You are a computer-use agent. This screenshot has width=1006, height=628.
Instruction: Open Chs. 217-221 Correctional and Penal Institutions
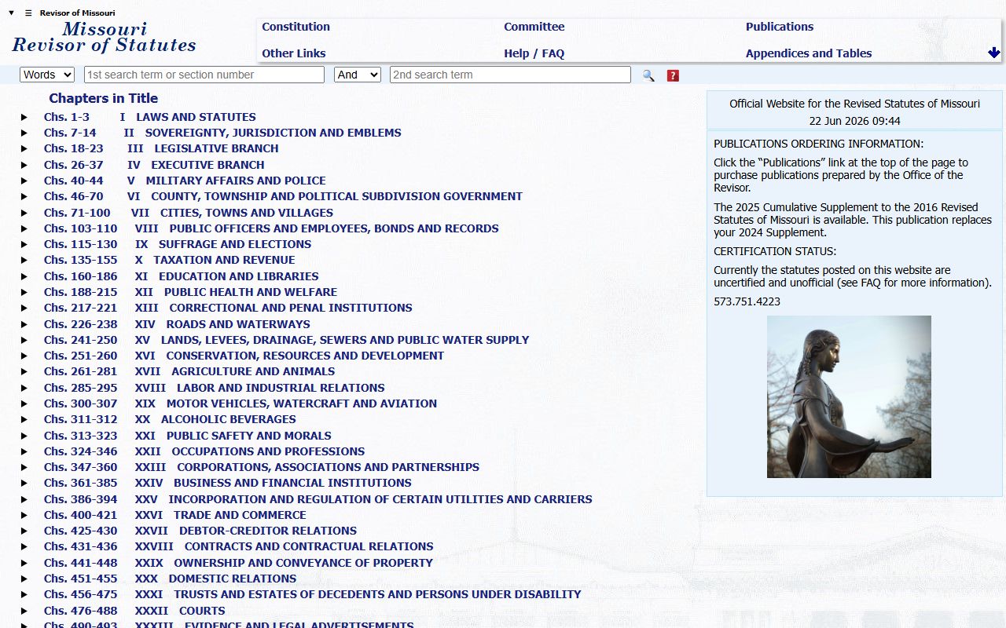(228, 308)
